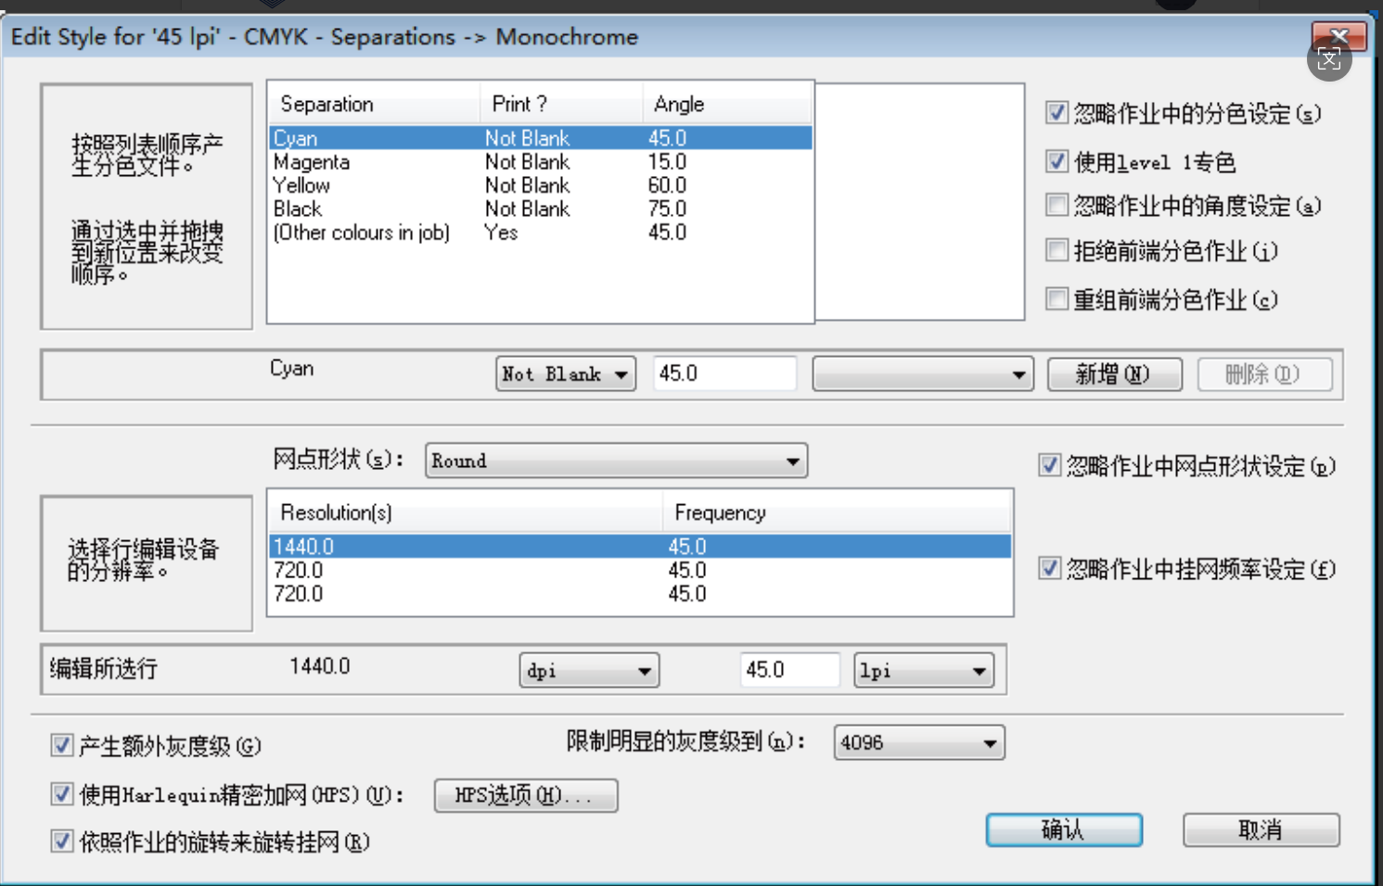
Task: Uncheck 使用level 1专色 checkbox
Action: tap(1056, 161)
